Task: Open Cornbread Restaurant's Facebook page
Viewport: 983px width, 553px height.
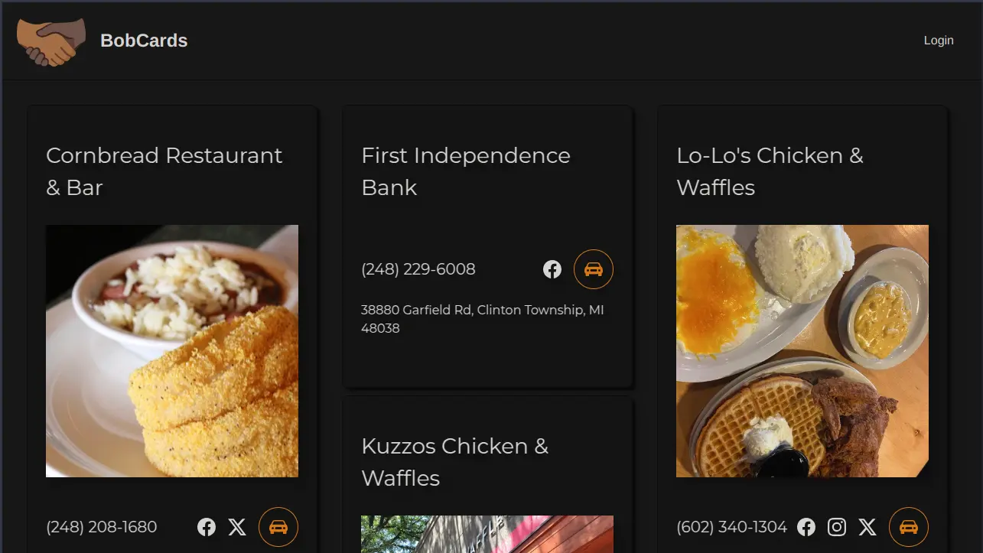Action: pos(207,527)
